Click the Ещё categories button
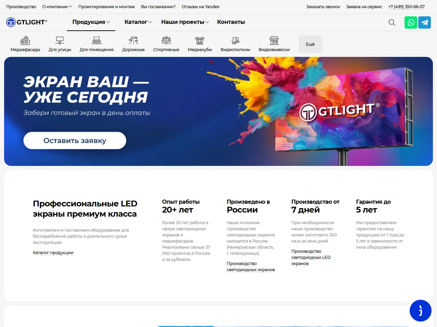This screenshot has height=327, width=437. click(310, 44)
